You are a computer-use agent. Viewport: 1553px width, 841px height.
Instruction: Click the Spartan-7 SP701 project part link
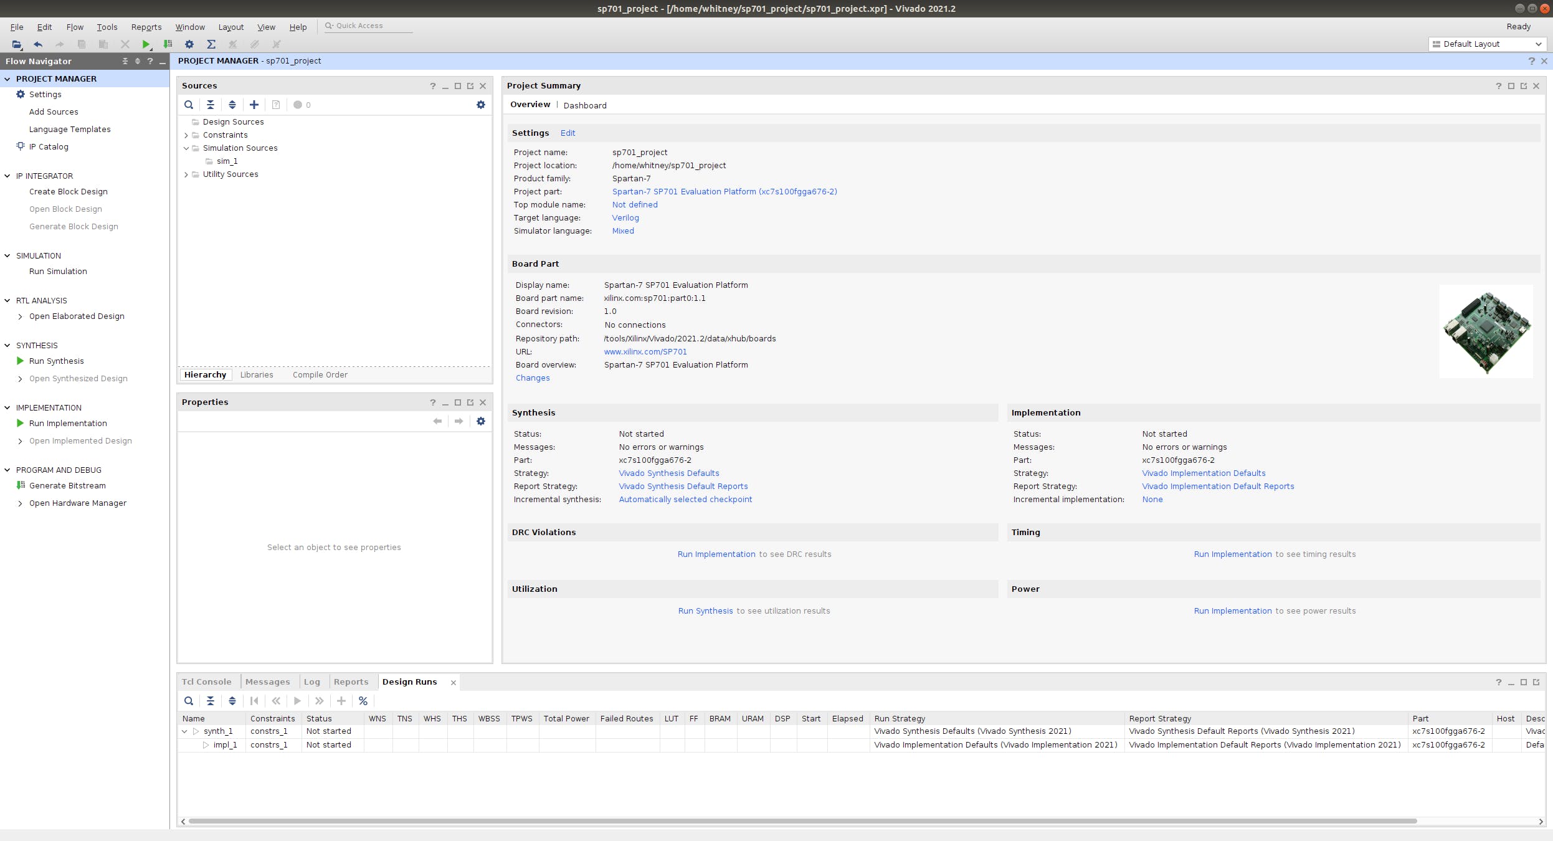(724, 191)
